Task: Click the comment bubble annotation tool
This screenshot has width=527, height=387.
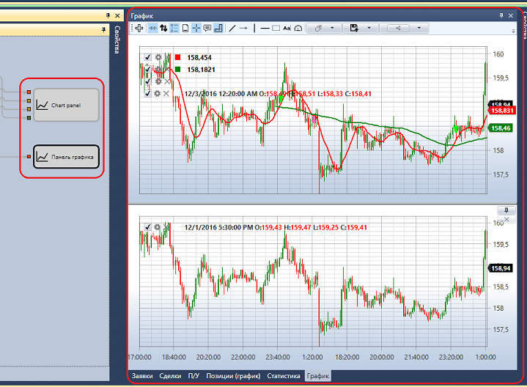Action: (207, 29)
